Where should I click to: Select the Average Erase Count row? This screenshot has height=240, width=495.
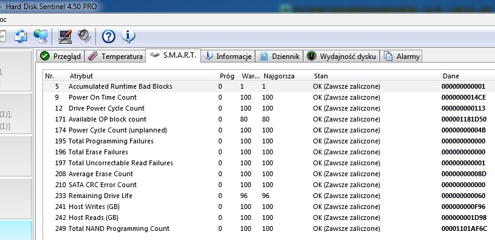269,174
